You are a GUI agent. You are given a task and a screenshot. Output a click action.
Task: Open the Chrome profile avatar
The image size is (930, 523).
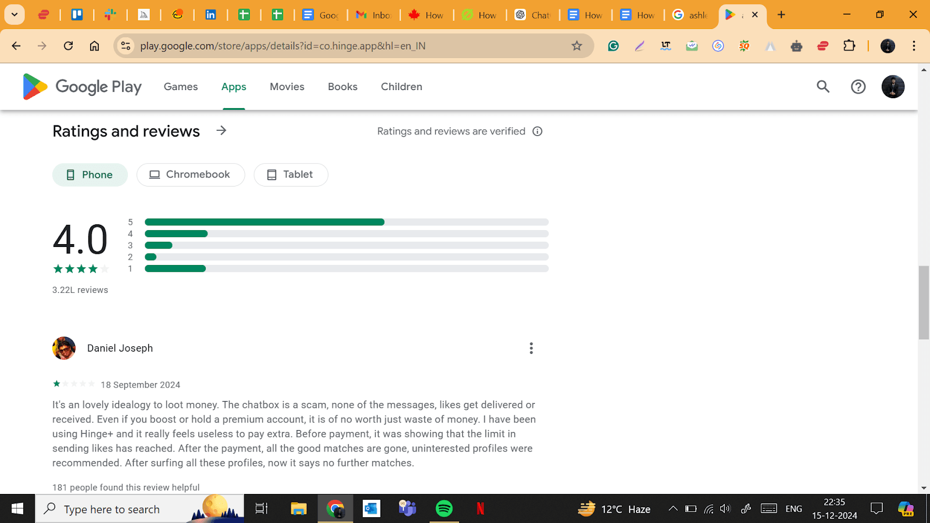[888, 46]
